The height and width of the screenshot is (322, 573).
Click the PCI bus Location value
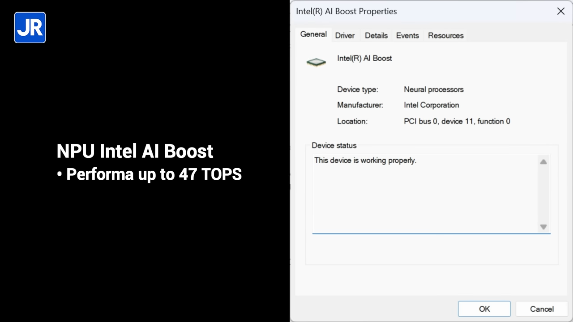click(x=457, y=121)
